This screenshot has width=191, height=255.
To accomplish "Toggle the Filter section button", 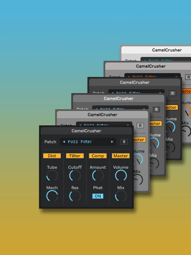I will (75, 156).
